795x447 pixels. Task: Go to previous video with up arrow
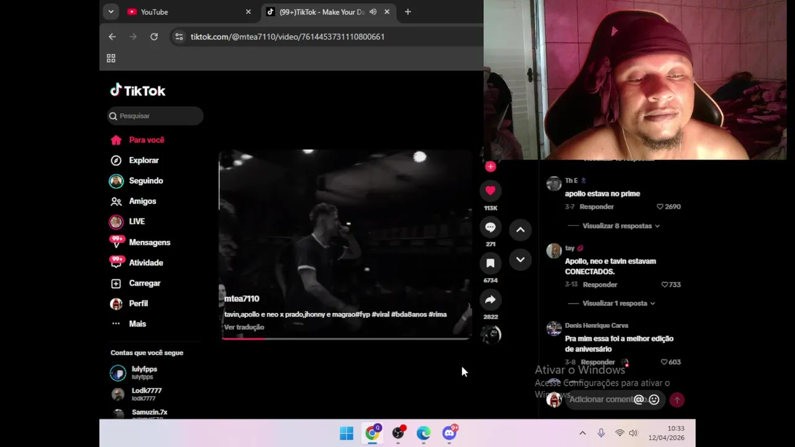[x=520, y=230]
